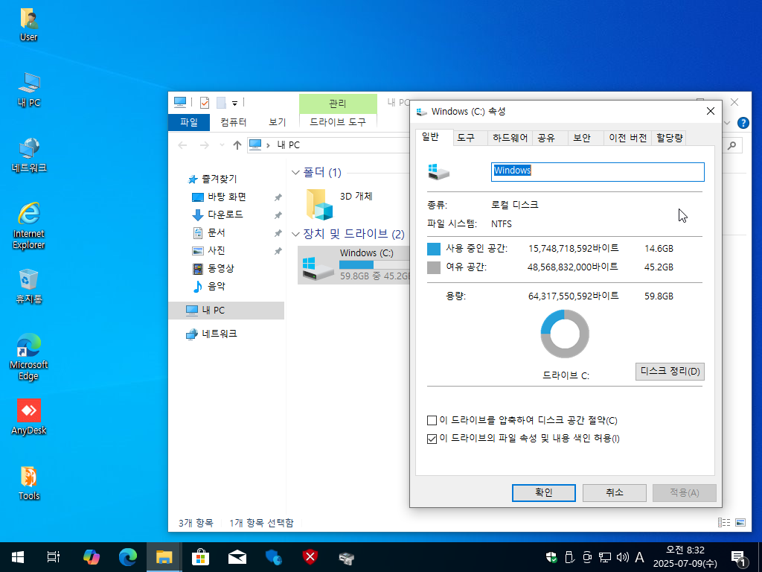762x572 pixels.
Task: Click the taskbar clock showing 오전 8:32
Action: pos(685,557)
